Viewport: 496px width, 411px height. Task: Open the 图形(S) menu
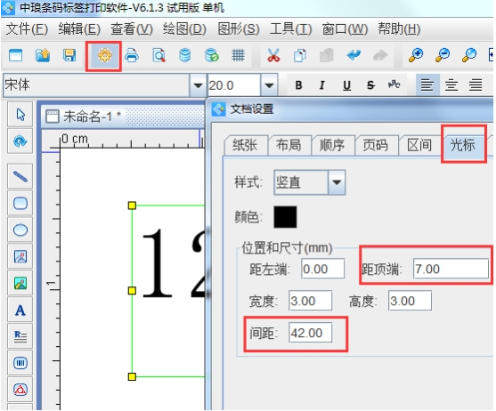tap(238, 29)
